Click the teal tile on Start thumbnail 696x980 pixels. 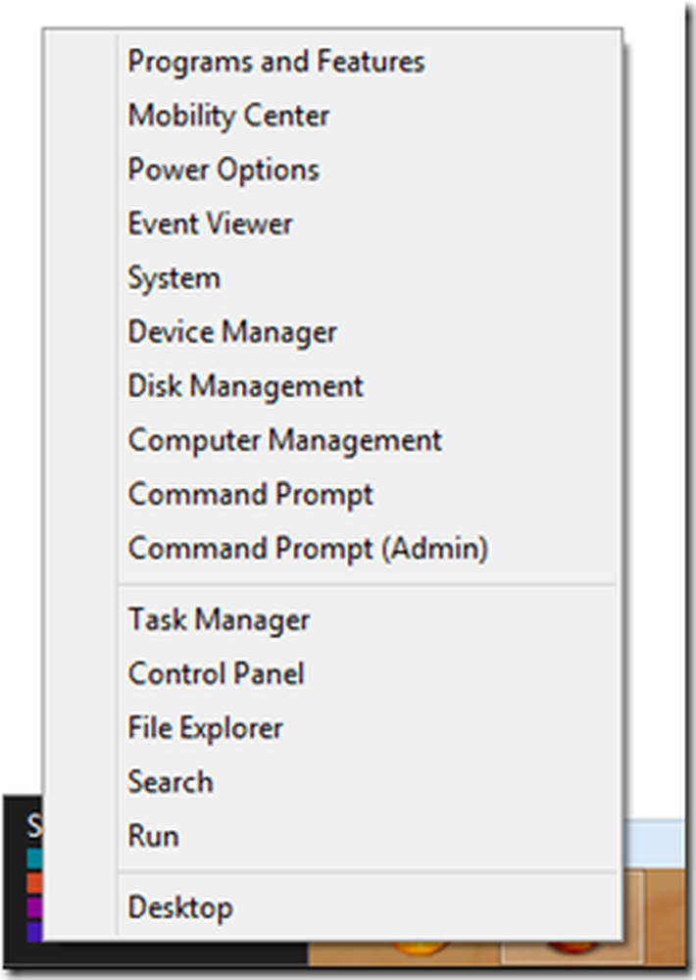(x=33, y=858)
